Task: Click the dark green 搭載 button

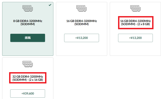Action: [28, 38]
